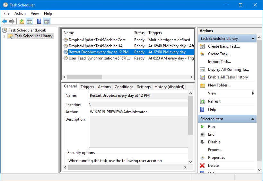This screenshot has height=181, width=263.
Task: Select the DropboxUpdateTaskMachineCore task row
Action: click(x=128, y=40)
